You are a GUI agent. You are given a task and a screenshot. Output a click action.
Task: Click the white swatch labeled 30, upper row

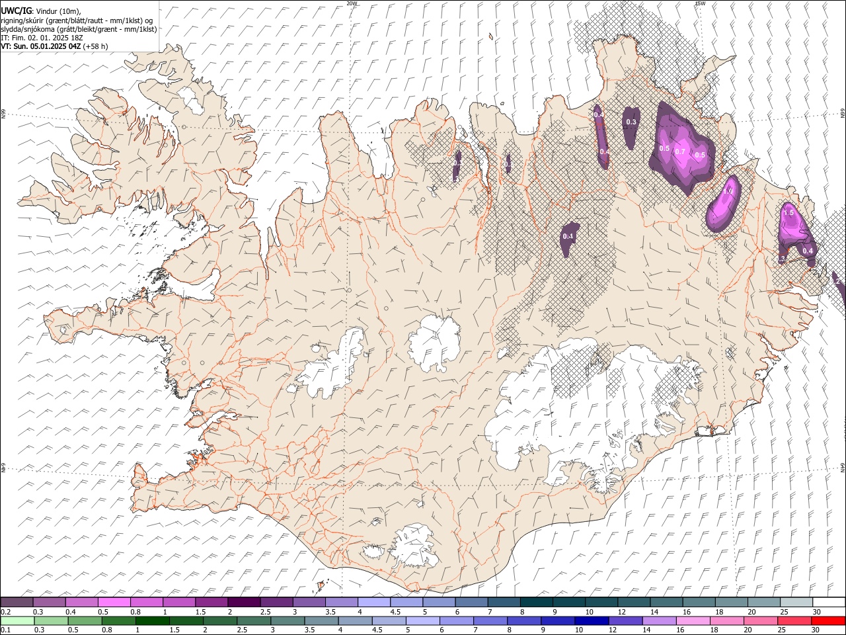click(x=829, y=602)
